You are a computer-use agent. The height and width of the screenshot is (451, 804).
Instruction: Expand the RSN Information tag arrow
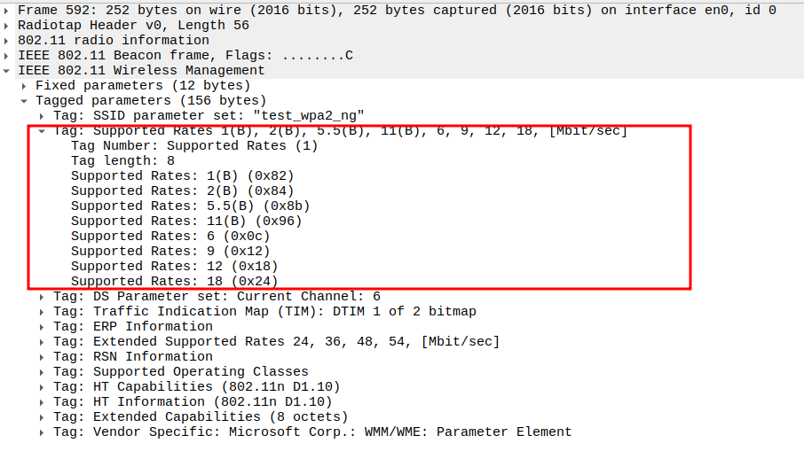(43, 357)
